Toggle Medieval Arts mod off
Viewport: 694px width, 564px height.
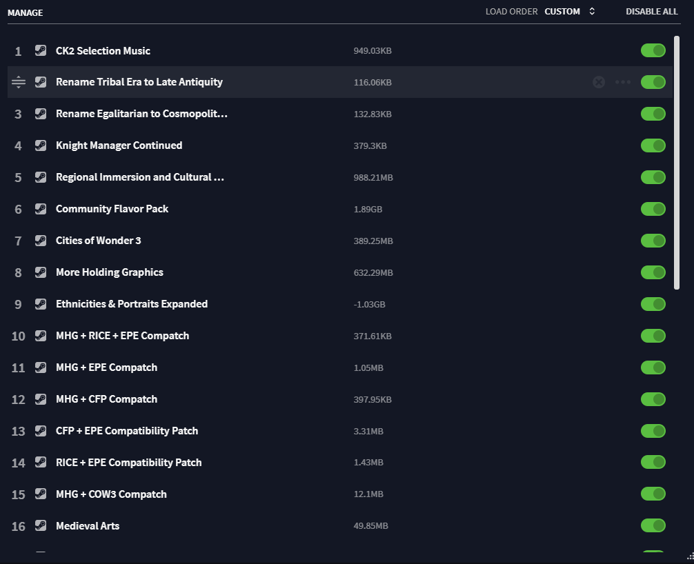[653, 525]
